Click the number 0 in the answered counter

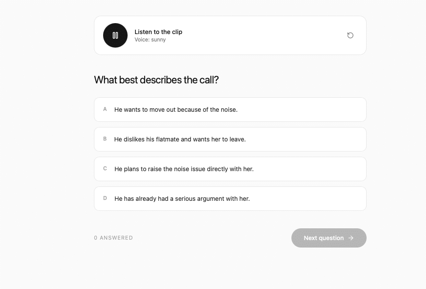pyautogui.click(x=96, y=238)
